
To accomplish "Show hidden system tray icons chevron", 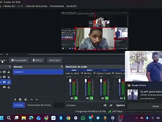I will (136, 118).
